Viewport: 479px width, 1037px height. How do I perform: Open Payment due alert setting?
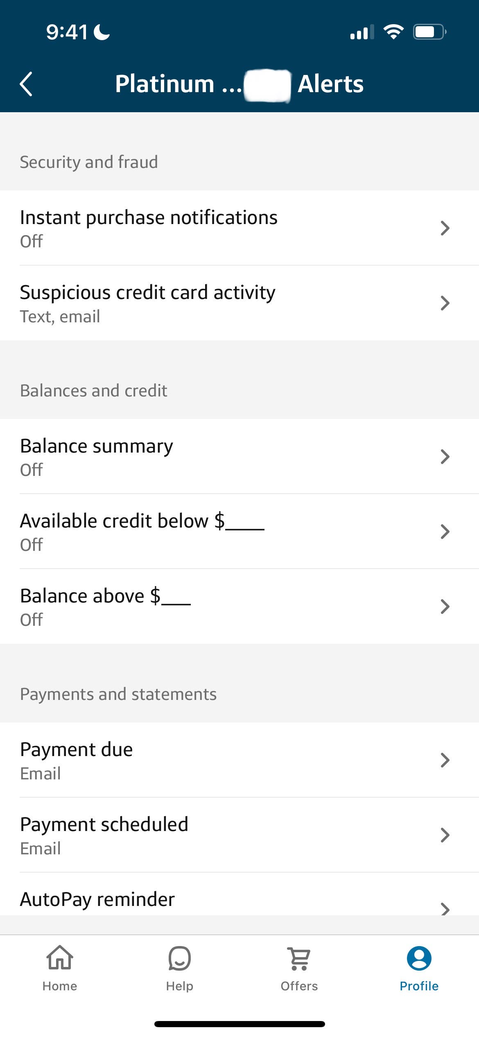(x=239, y=760)
